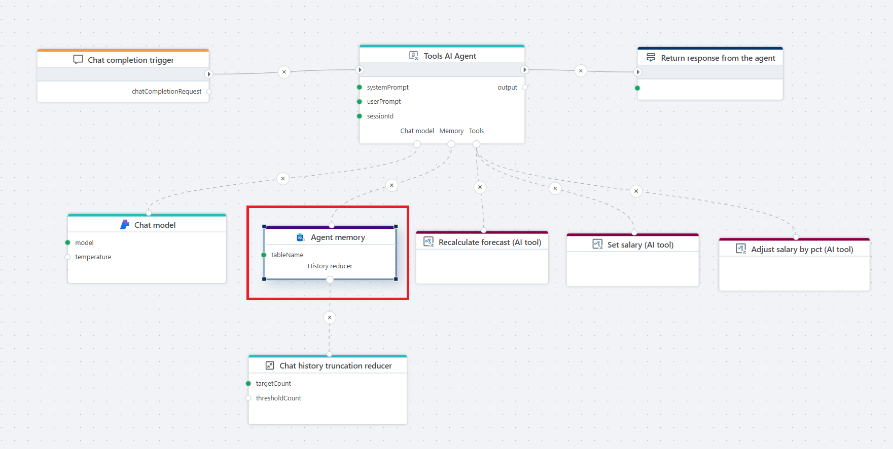
Task: Delete the link between agent and return response
Action: (x=581, y=71)
